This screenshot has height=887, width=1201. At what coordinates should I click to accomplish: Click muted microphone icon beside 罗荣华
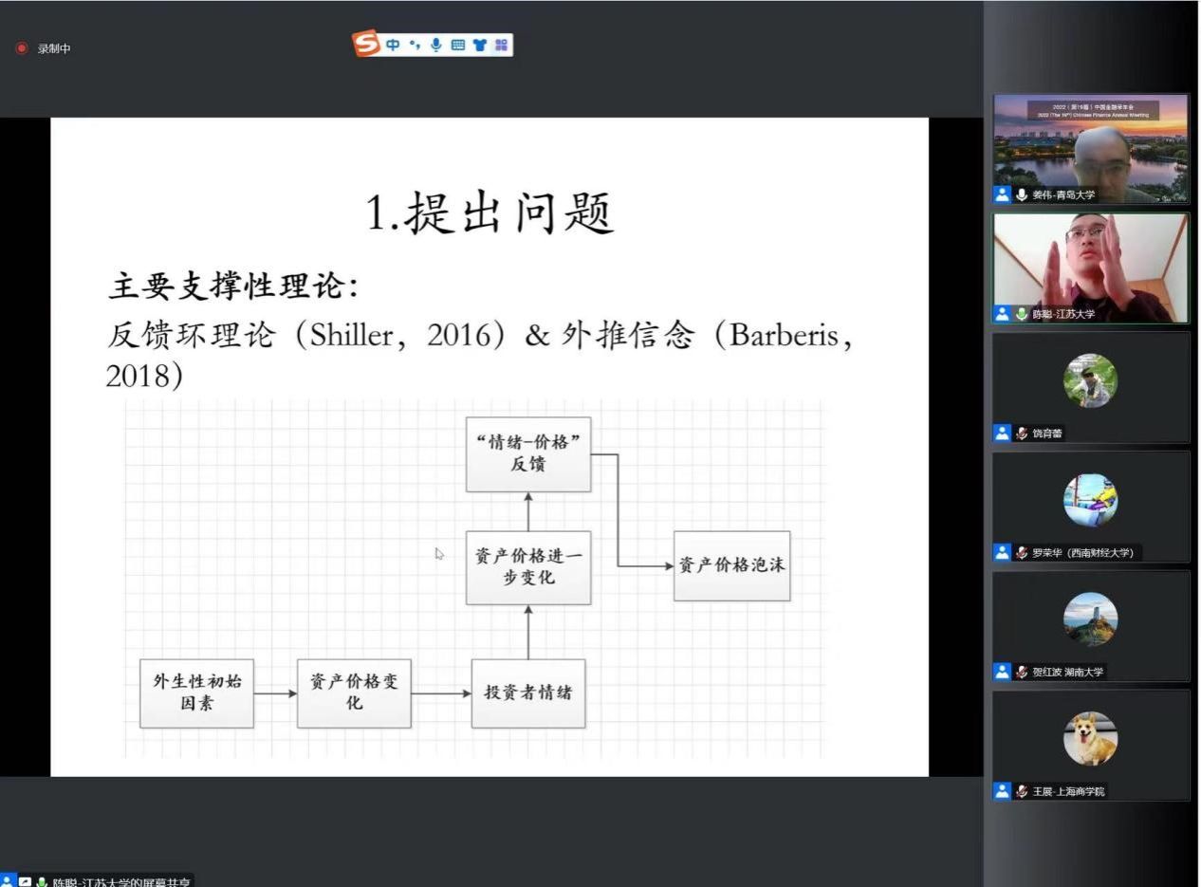coord(1022,552)
